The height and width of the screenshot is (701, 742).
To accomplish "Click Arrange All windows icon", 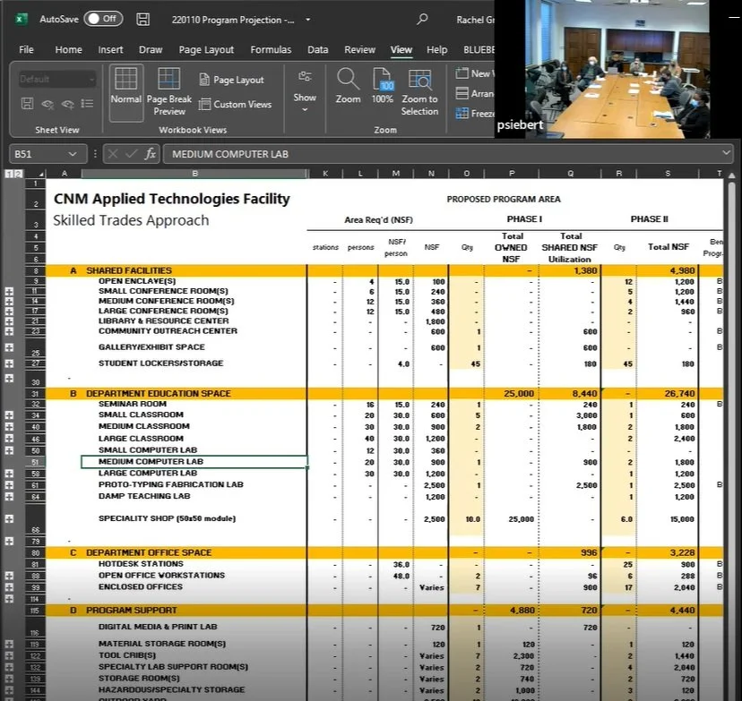I will click(x=462, y=94).
